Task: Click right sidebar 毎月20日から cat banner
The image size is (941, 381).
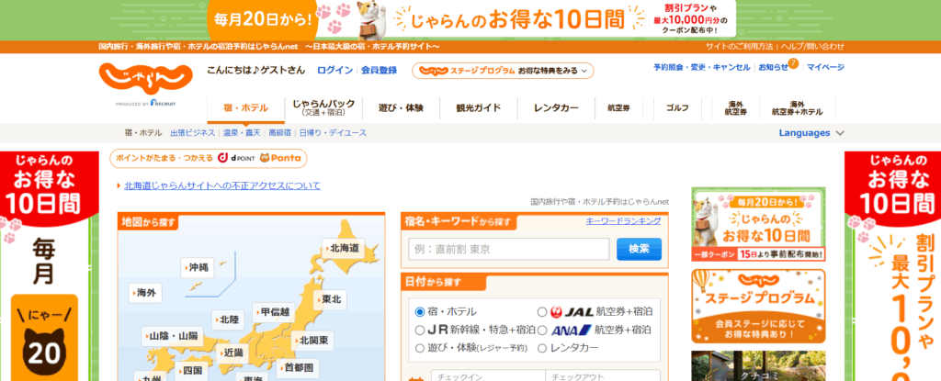Action: 758,224
